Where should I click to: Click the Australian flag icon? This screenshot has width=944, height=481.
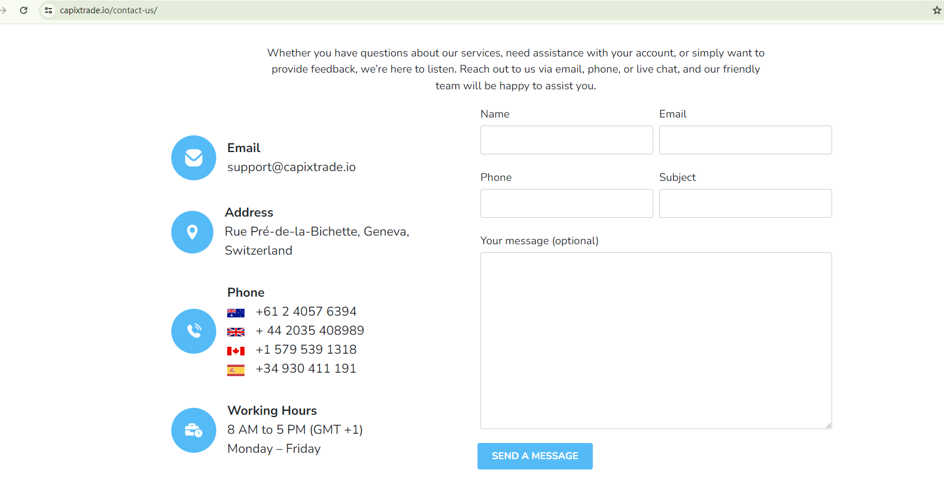point(236,313)
